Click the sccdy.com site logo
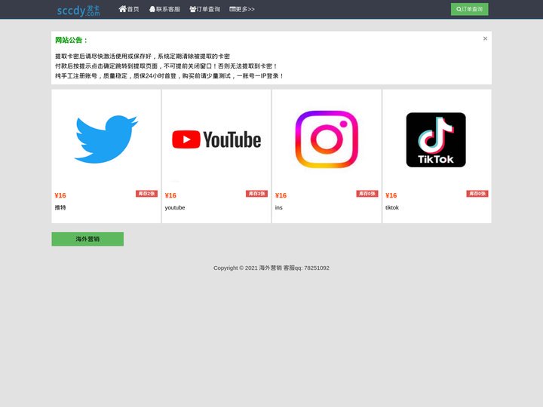 78,11
